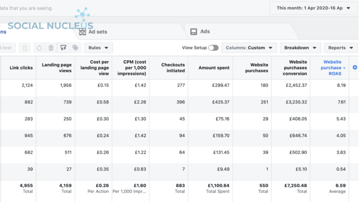Click the circular revert arrow icon
The image size is (360, 202).
[x=39, y=48]
